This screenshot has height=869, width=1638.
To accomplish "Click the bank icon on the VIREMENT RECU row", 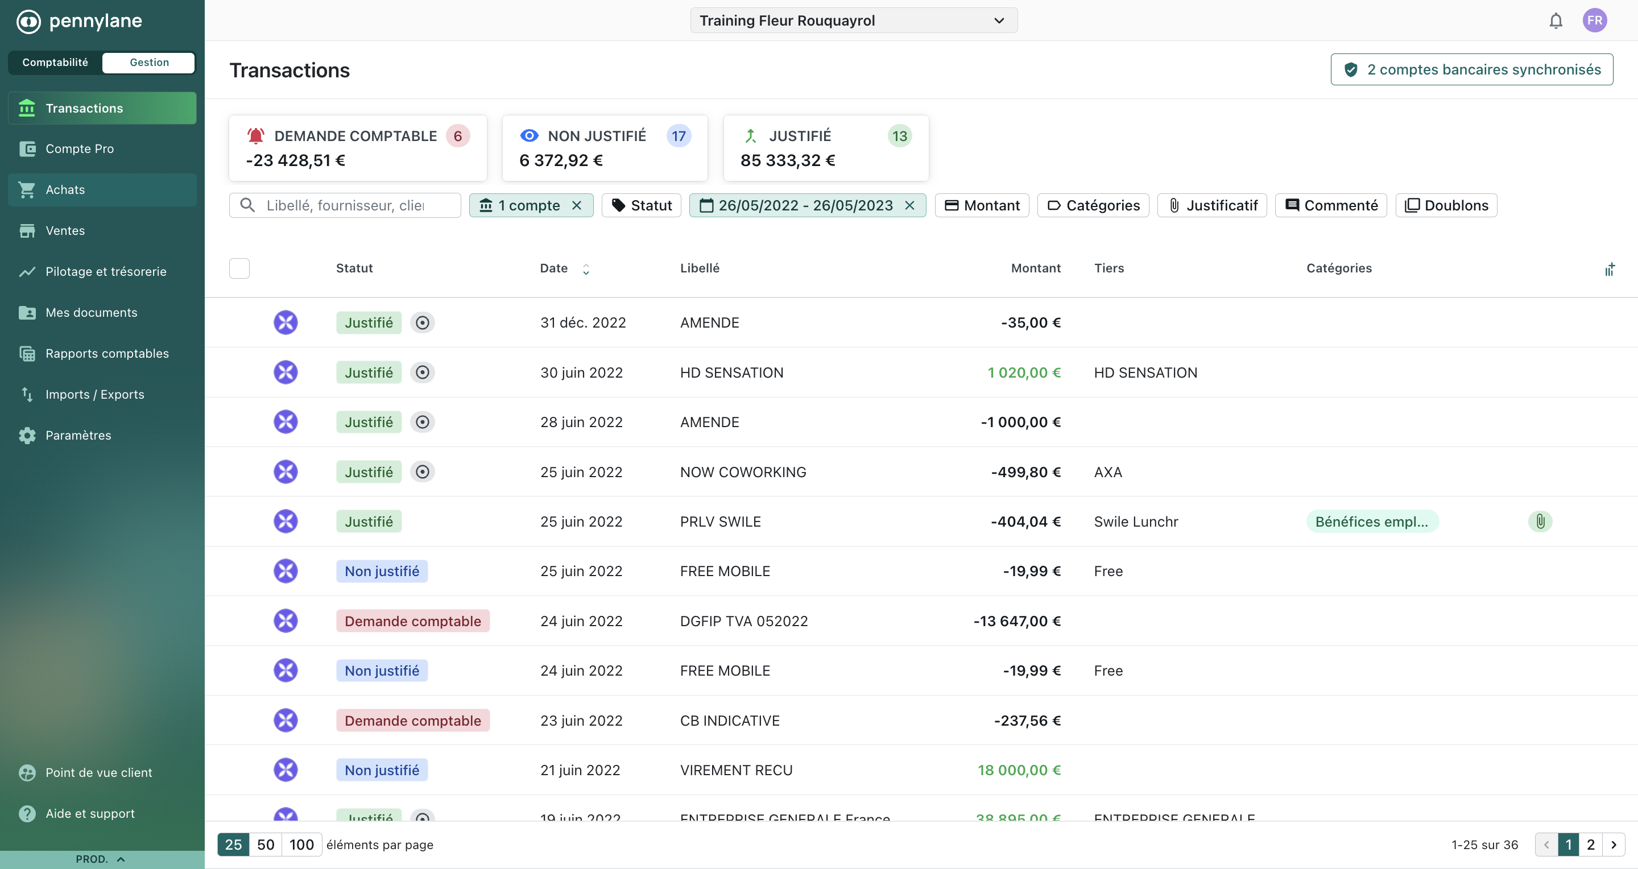I will point(286,770).
